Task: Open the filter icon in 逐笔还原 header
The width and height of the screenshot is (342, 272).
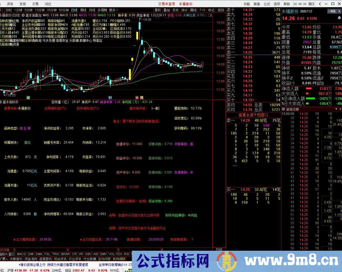Action: [336, 109]
